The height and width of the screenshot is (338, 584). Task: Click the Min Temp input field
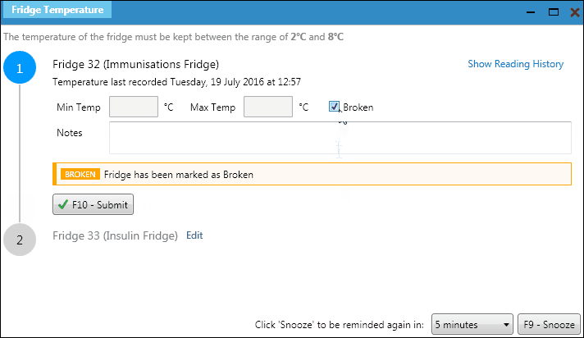pyautogui.click(x=134, y=107)
